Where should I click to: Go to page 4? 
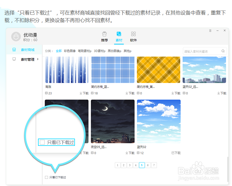[136, 165]
